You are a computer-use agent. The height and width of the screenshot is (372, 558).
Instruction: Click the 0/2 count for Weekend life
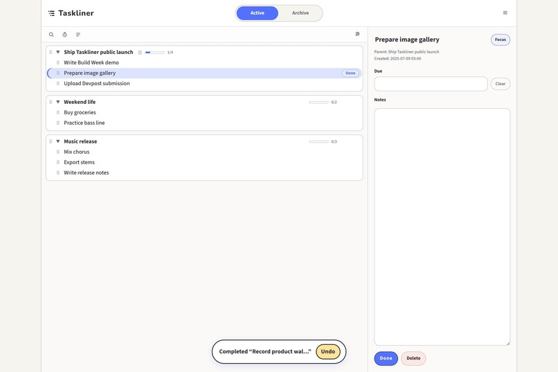334,102
